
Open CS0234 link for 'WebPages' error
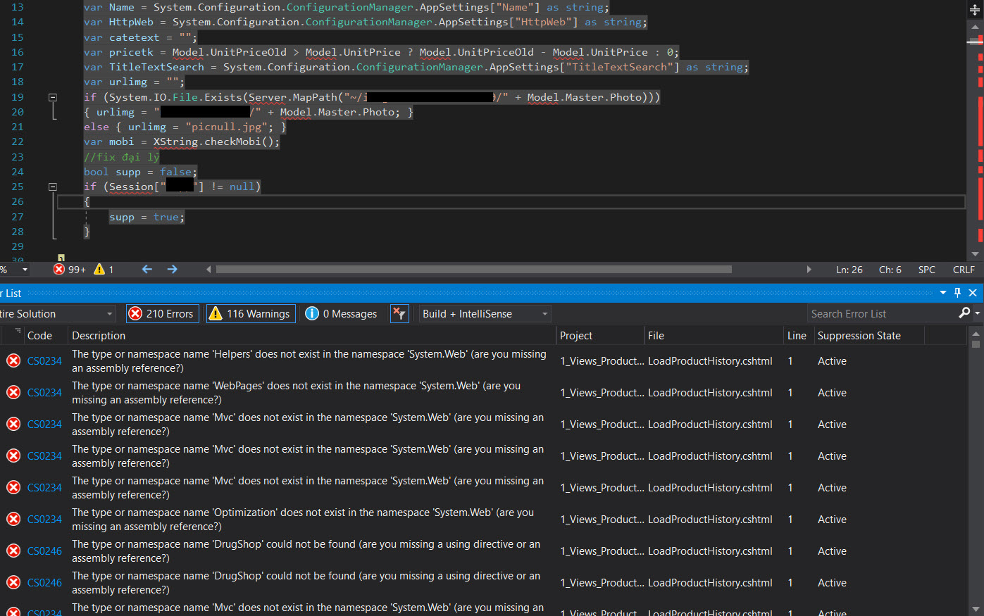(x=44, y=393)
